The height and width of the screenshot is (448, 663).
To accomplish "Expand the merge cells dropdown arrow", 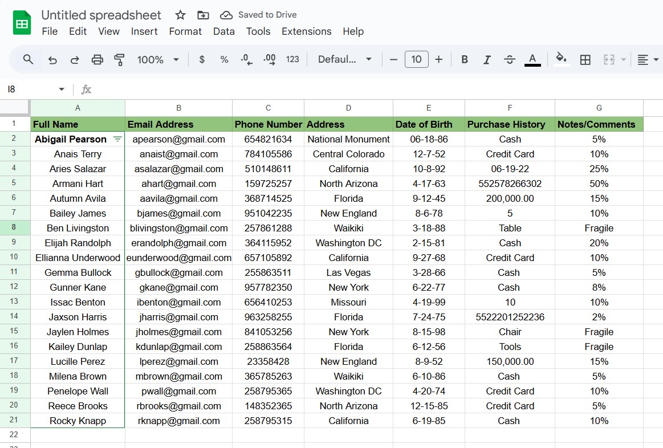I will point(623,60).
